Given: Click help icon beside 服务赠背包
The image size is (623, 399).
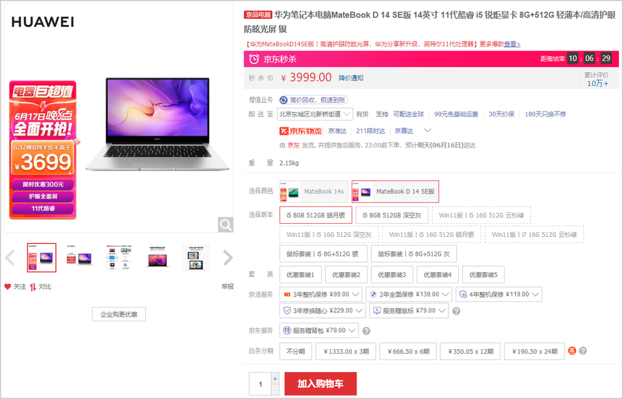Looking at the screenshot, I should (x=366, y=331).
